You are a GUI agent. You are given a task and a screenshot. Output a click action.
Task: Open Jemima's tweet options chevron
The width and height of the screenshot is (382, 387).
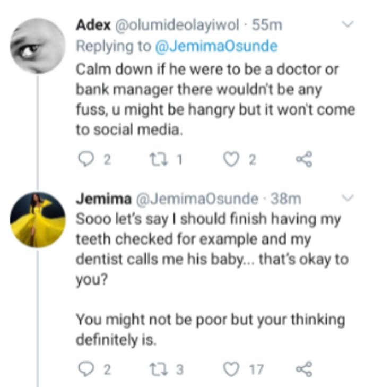348,198
